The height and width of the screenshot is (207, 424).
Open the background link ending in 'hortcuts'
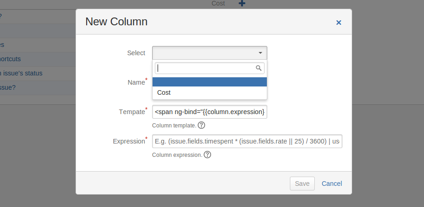[x=10, y=59]
